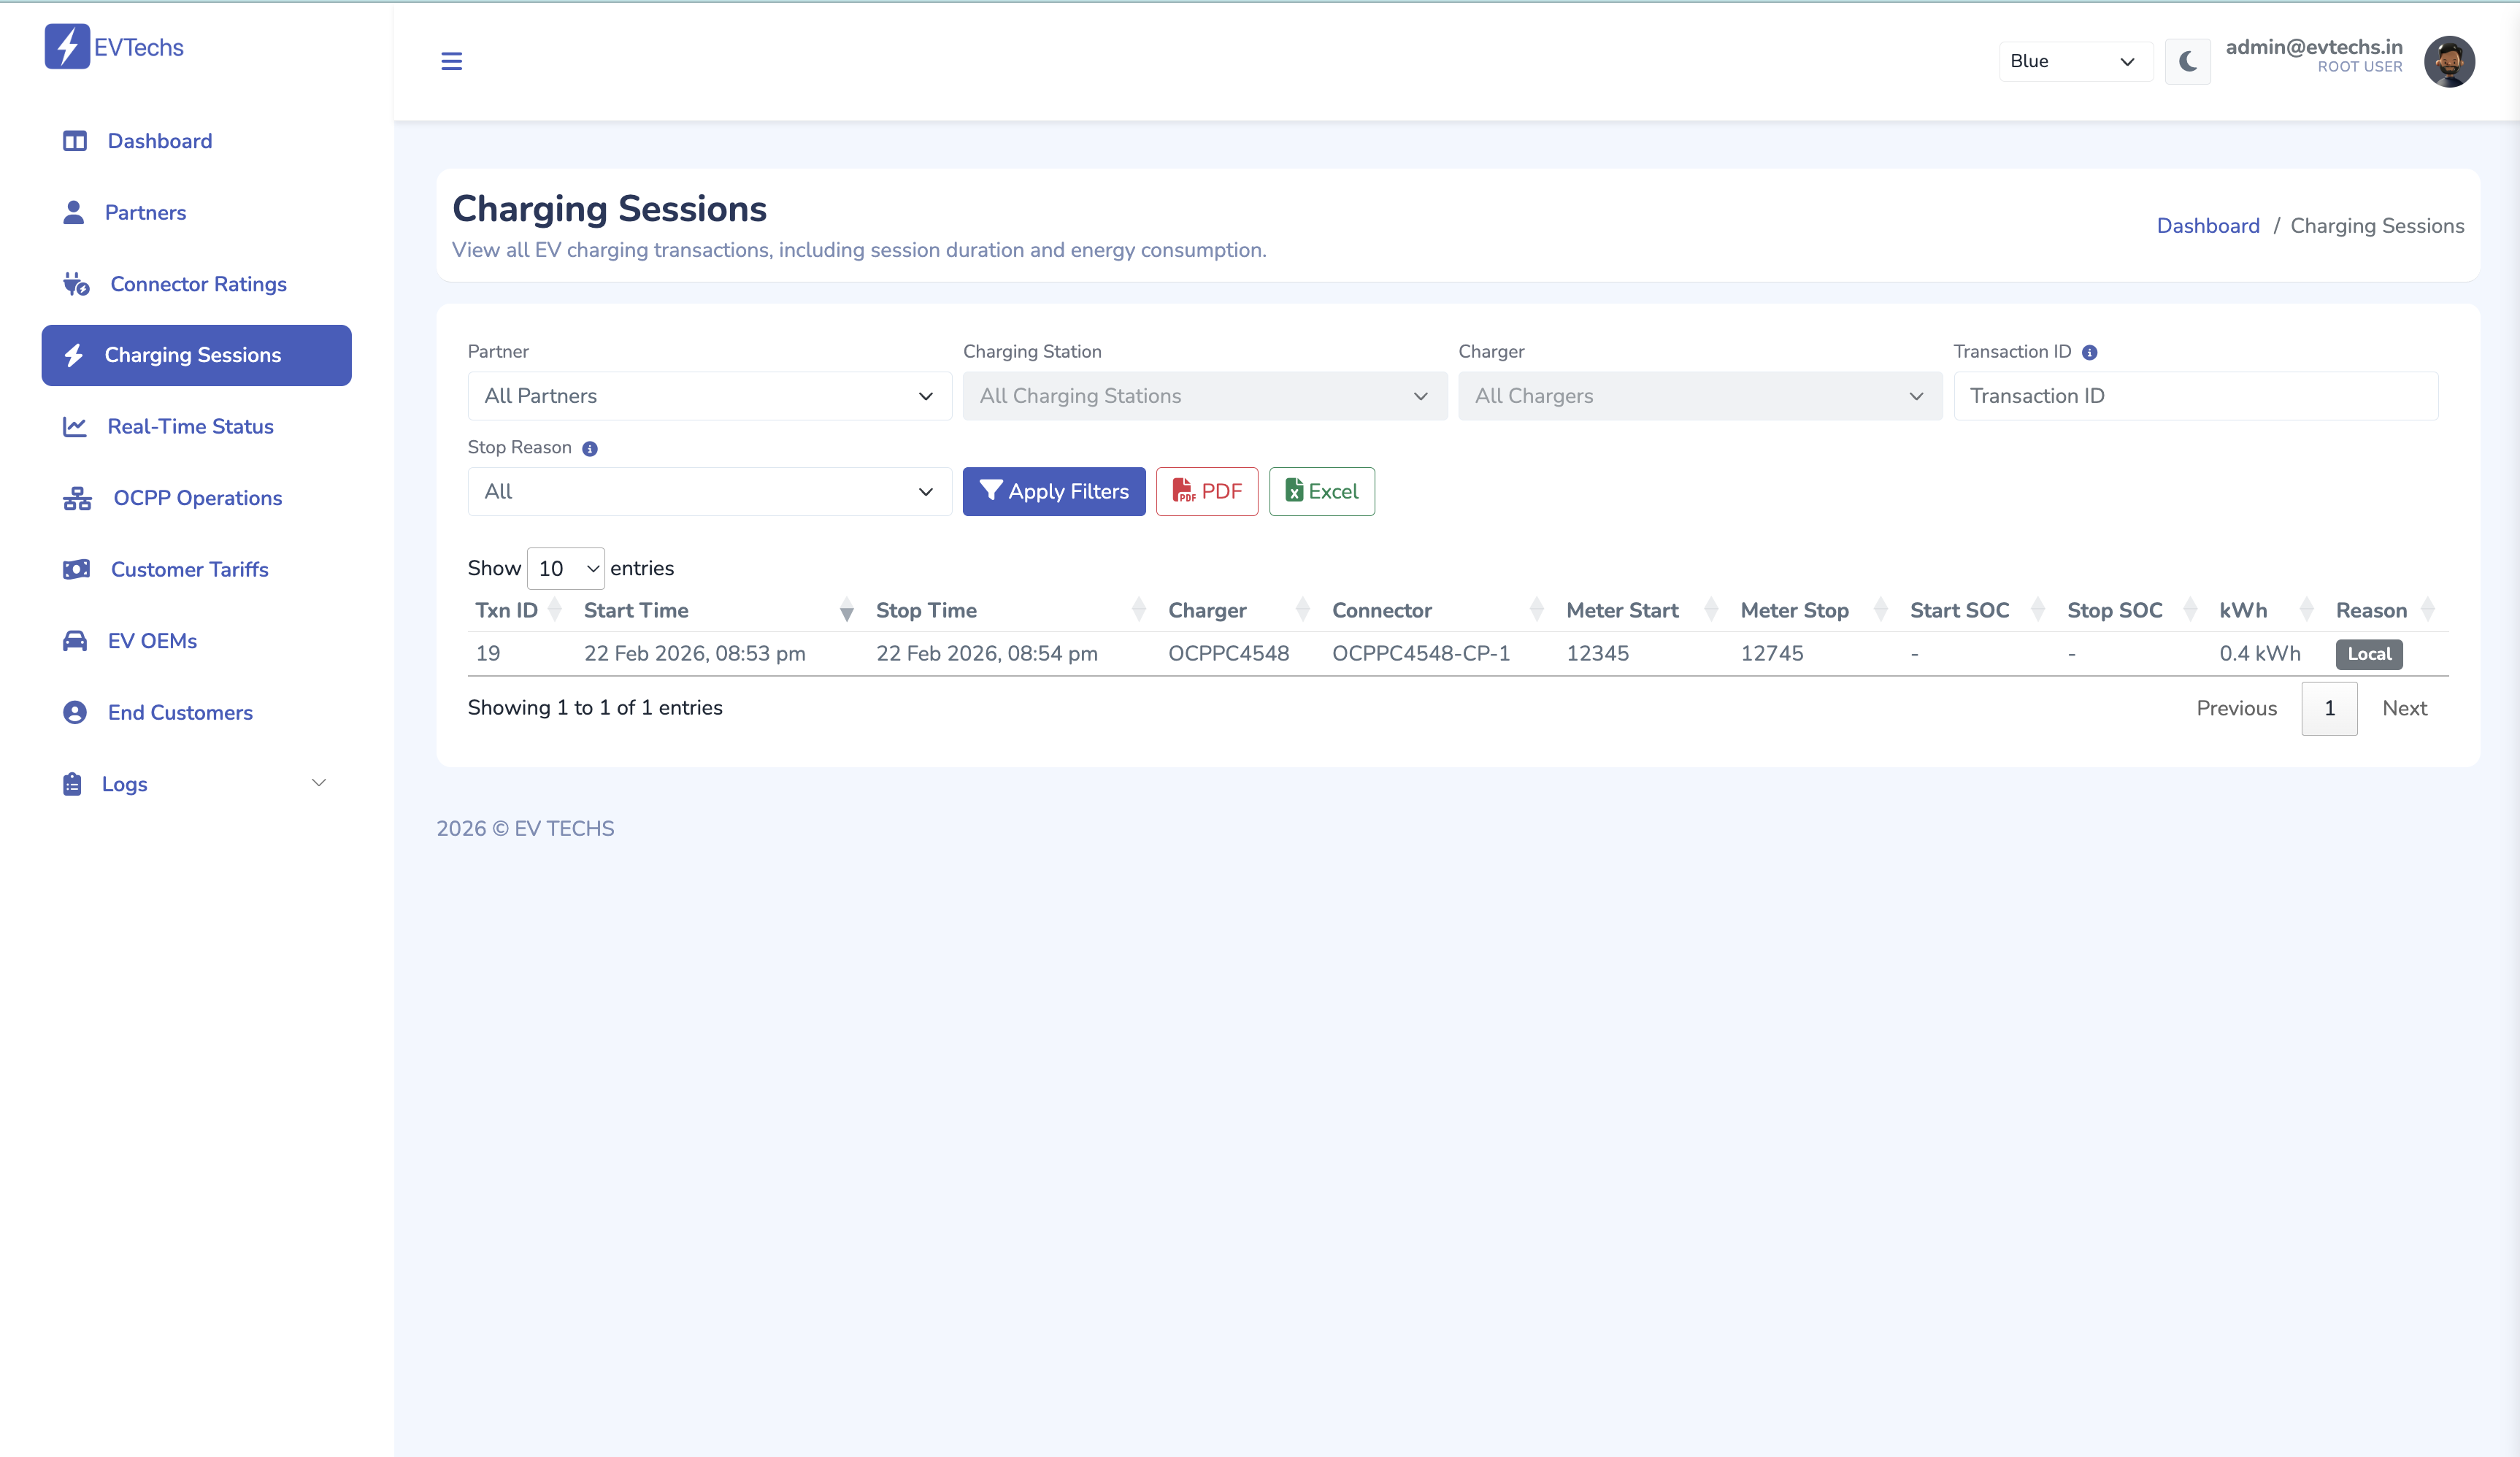Viewport: 2520px width, 1457px height.
Task: Click the Apply Filters button
Action: (x=1053, y=491)
